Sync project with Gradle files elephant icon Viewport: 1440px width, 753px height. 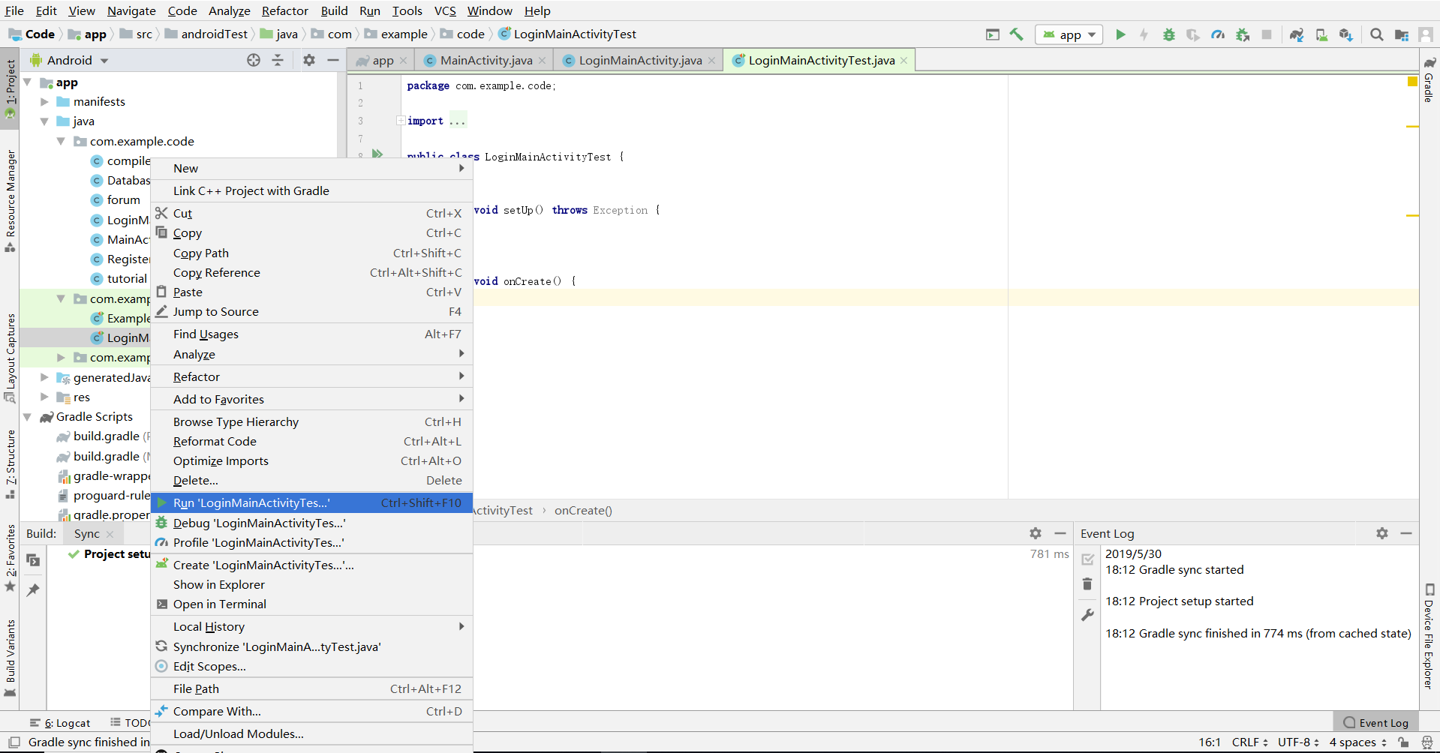coord(1297,34)
